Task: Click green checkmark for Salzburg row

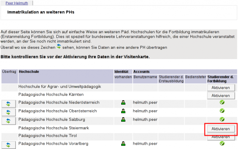Action: click(x=222, y=119)
